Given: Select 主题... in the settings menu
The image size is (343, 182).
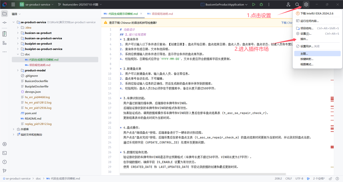Looking at the screenshot, I should point(304,54).
